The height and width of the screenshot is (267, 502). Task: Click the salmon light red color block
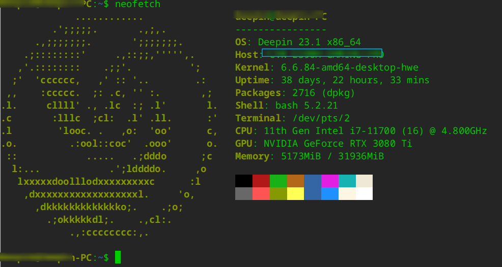click(x=261, y=193)
